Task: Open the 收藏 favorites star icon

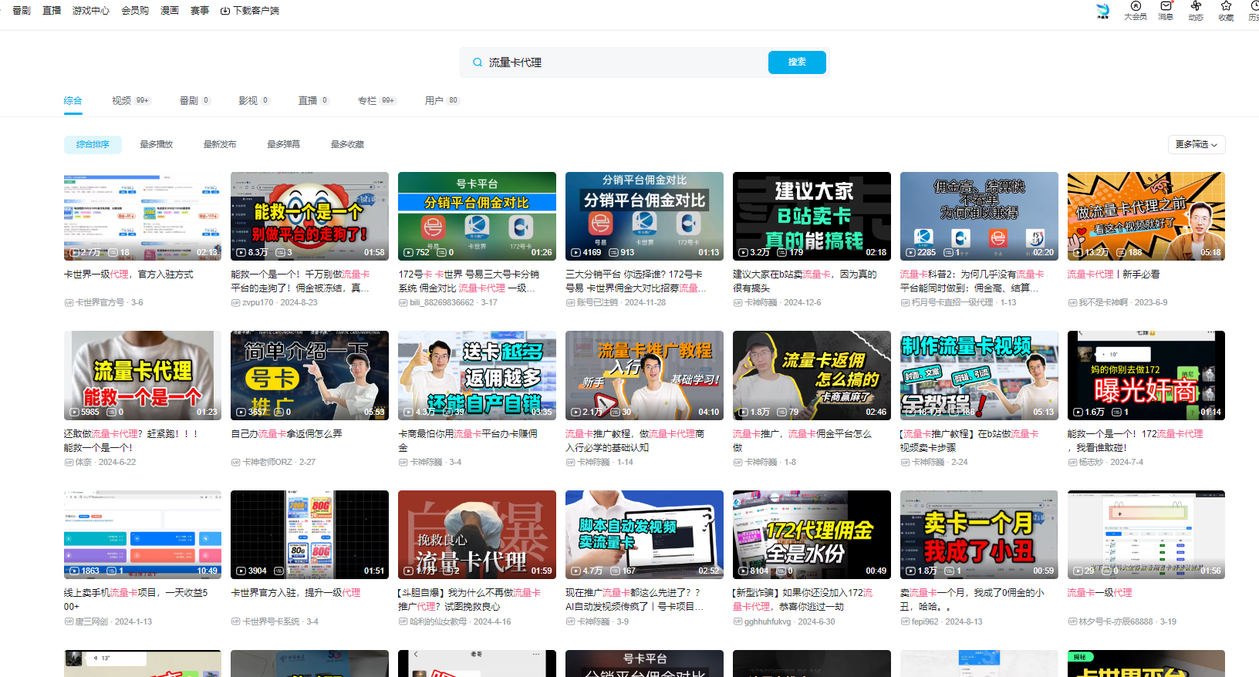Action: point(1226,10)
